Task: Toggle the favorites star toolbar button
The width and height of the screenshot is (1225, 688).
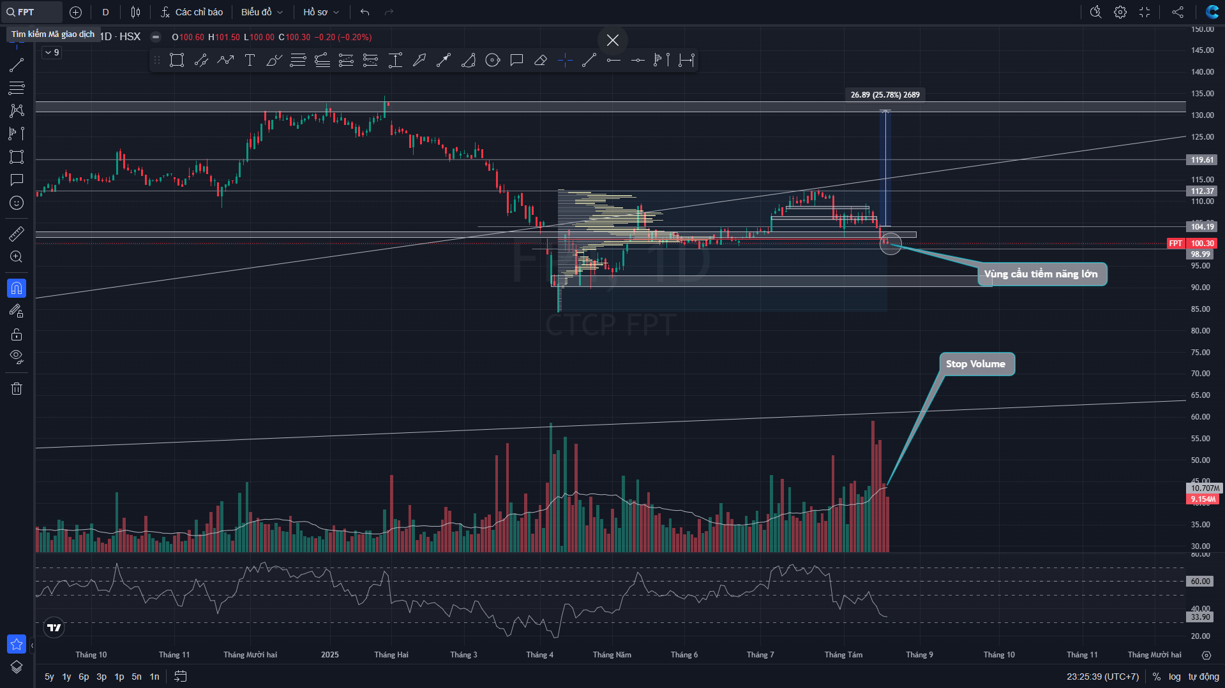Action: tap(17, 644)
